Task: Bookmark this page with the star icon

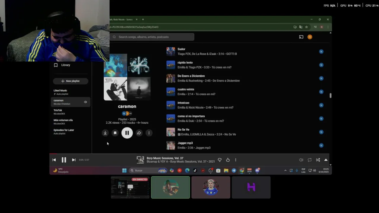Action: [306, 27]
